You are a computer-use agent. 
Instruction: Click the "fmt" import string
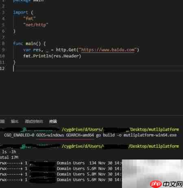[x=29, y=18]
